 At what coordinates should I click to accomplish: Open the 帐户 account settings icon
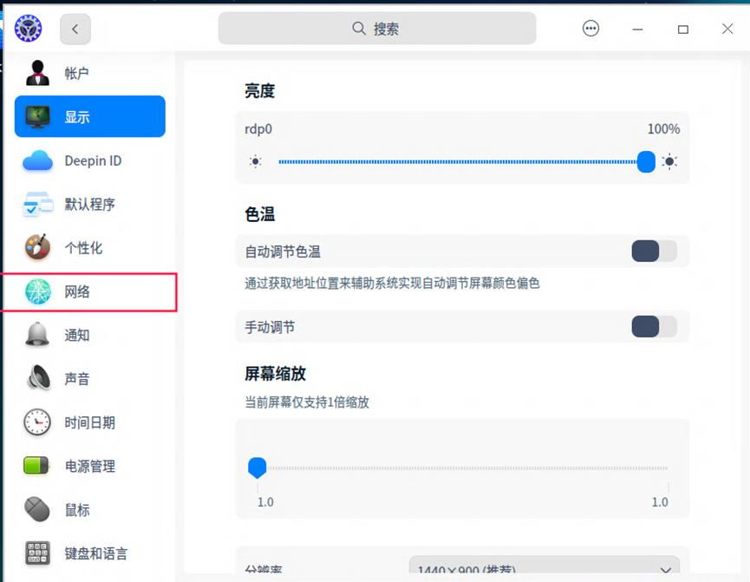[36, 73]
